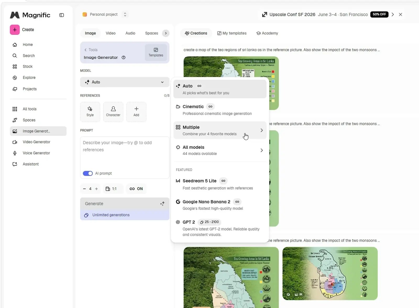Open the Upscale Conf SF 2026 banner
This screenshot has width=419, height=308.
point(315,14)
